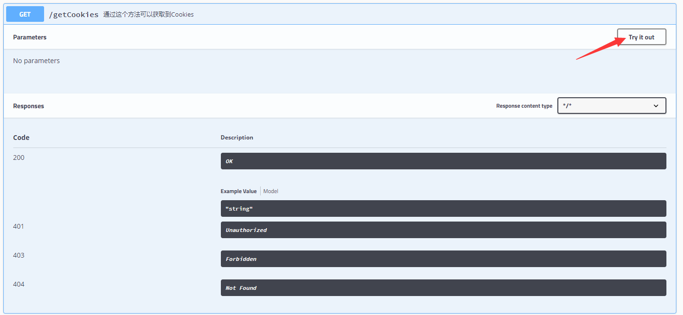The image size is (683, 315).
Task: Click the Parameters section heading
Action: (30, 37)
